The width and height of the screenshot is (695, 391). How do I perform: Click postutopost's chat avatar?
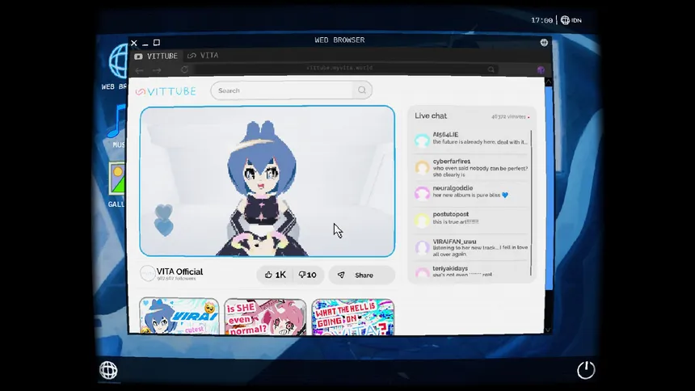(x=422, y=220)
